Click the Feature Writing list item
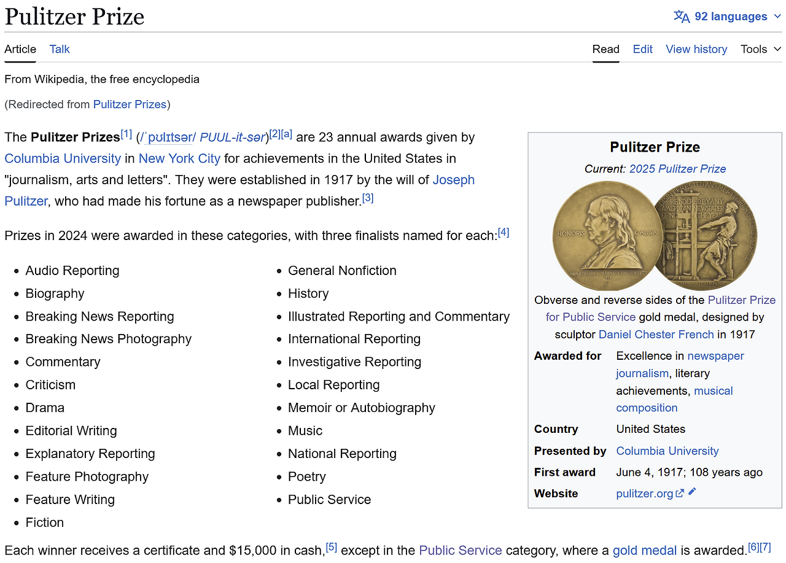 70,500
